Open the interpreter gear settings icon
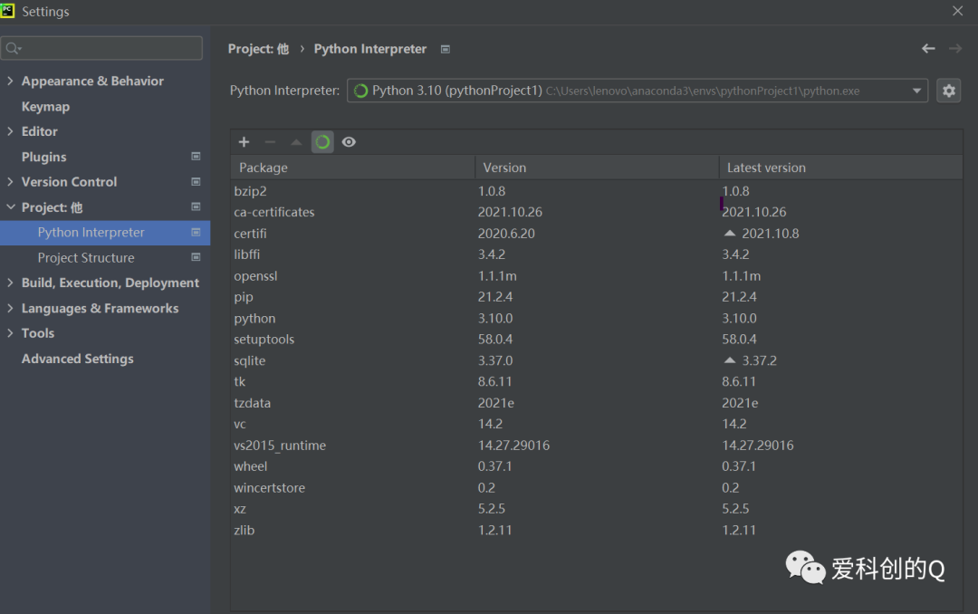Screen dimensions: 978x614 tap(948, 91)
